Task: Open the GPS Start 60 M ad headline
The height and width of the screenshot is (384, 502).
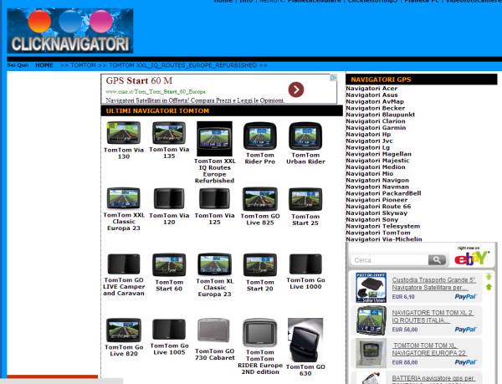Action: pos(139,80)
